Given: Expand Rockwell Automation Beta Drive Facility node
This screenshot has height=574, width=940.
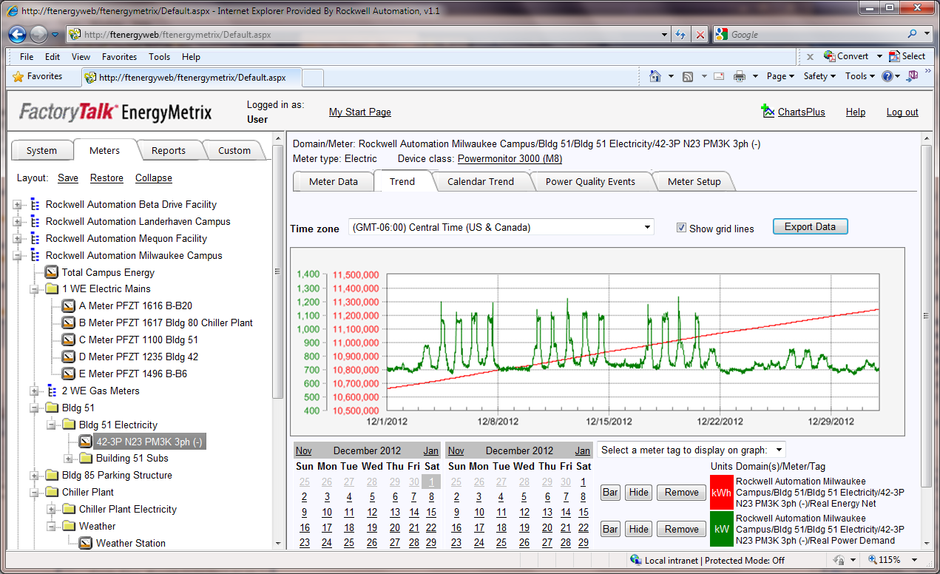Looking at the screenshot, I should point(18,204).
